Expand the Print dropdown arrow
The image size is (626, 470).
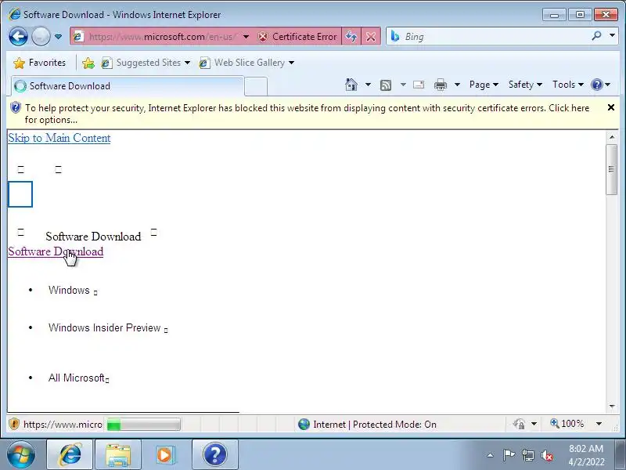[457, 85]
